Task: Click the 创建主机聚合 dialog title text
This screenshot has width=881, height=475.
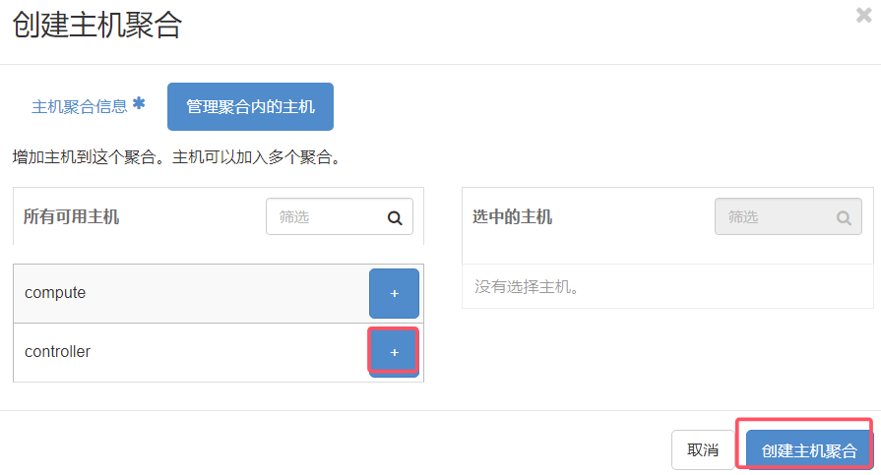Action: 97,26
